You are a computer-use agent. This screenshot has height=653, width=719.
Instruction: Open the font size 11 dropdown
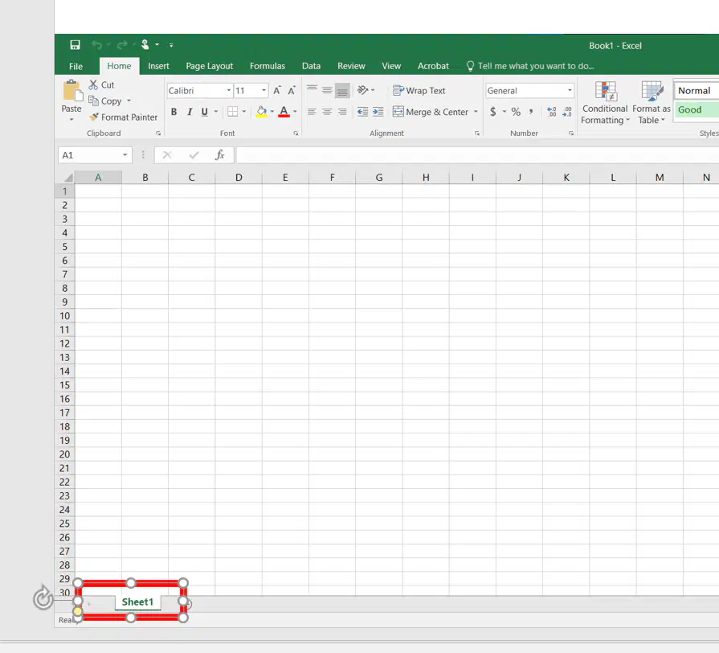pos(263,90)
